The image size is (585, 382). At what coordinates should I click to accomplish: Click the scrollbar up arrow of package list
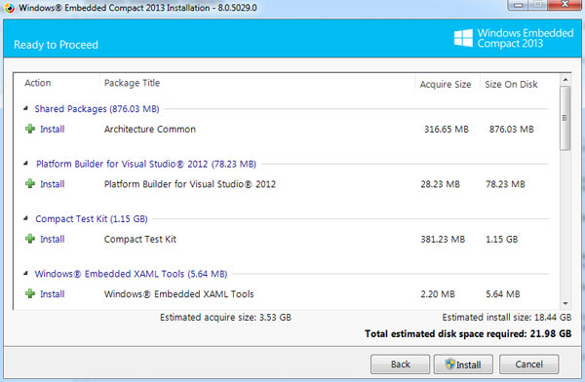[x=565, y=80]
